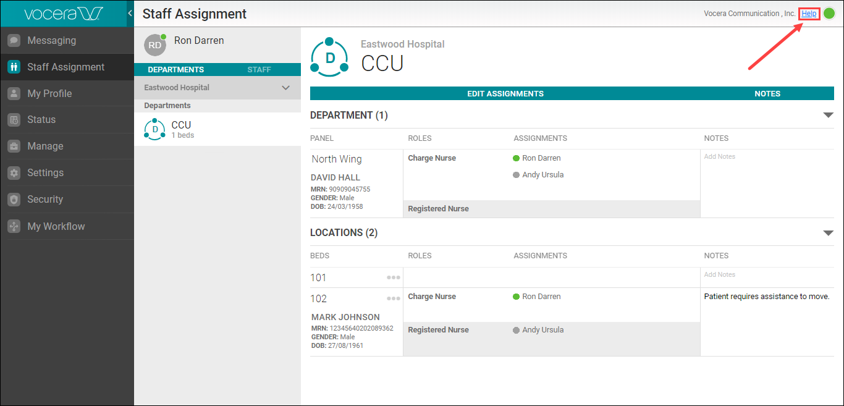Select the DEPARTMENTS tab

pos(176,70)
